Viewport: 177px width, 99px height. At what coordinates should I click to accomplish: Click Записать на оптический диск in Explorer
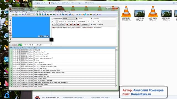[72, 3]
